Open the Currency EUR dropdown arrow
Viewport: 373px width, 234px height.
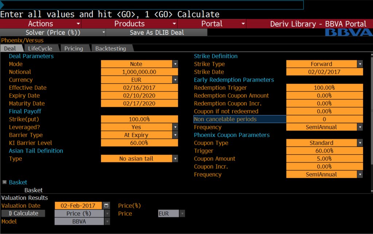(x=175, y=80)
